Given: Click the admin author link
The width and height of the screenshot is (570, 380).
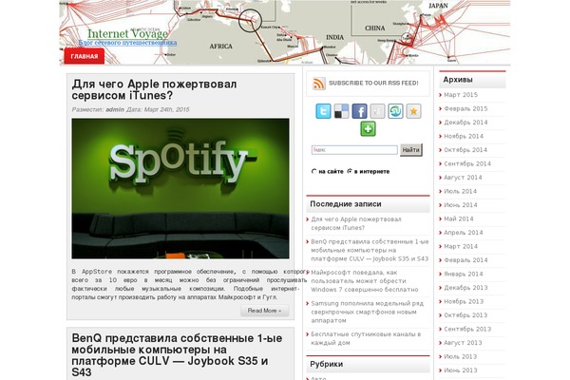Looking at the screenshot, I should coord(115,109).
